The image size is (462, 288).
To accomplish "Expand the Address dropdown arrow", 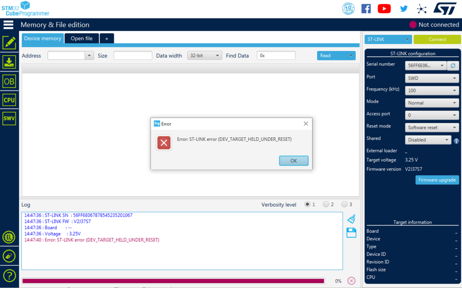I will pyautogui.click(x=89, y=55).
